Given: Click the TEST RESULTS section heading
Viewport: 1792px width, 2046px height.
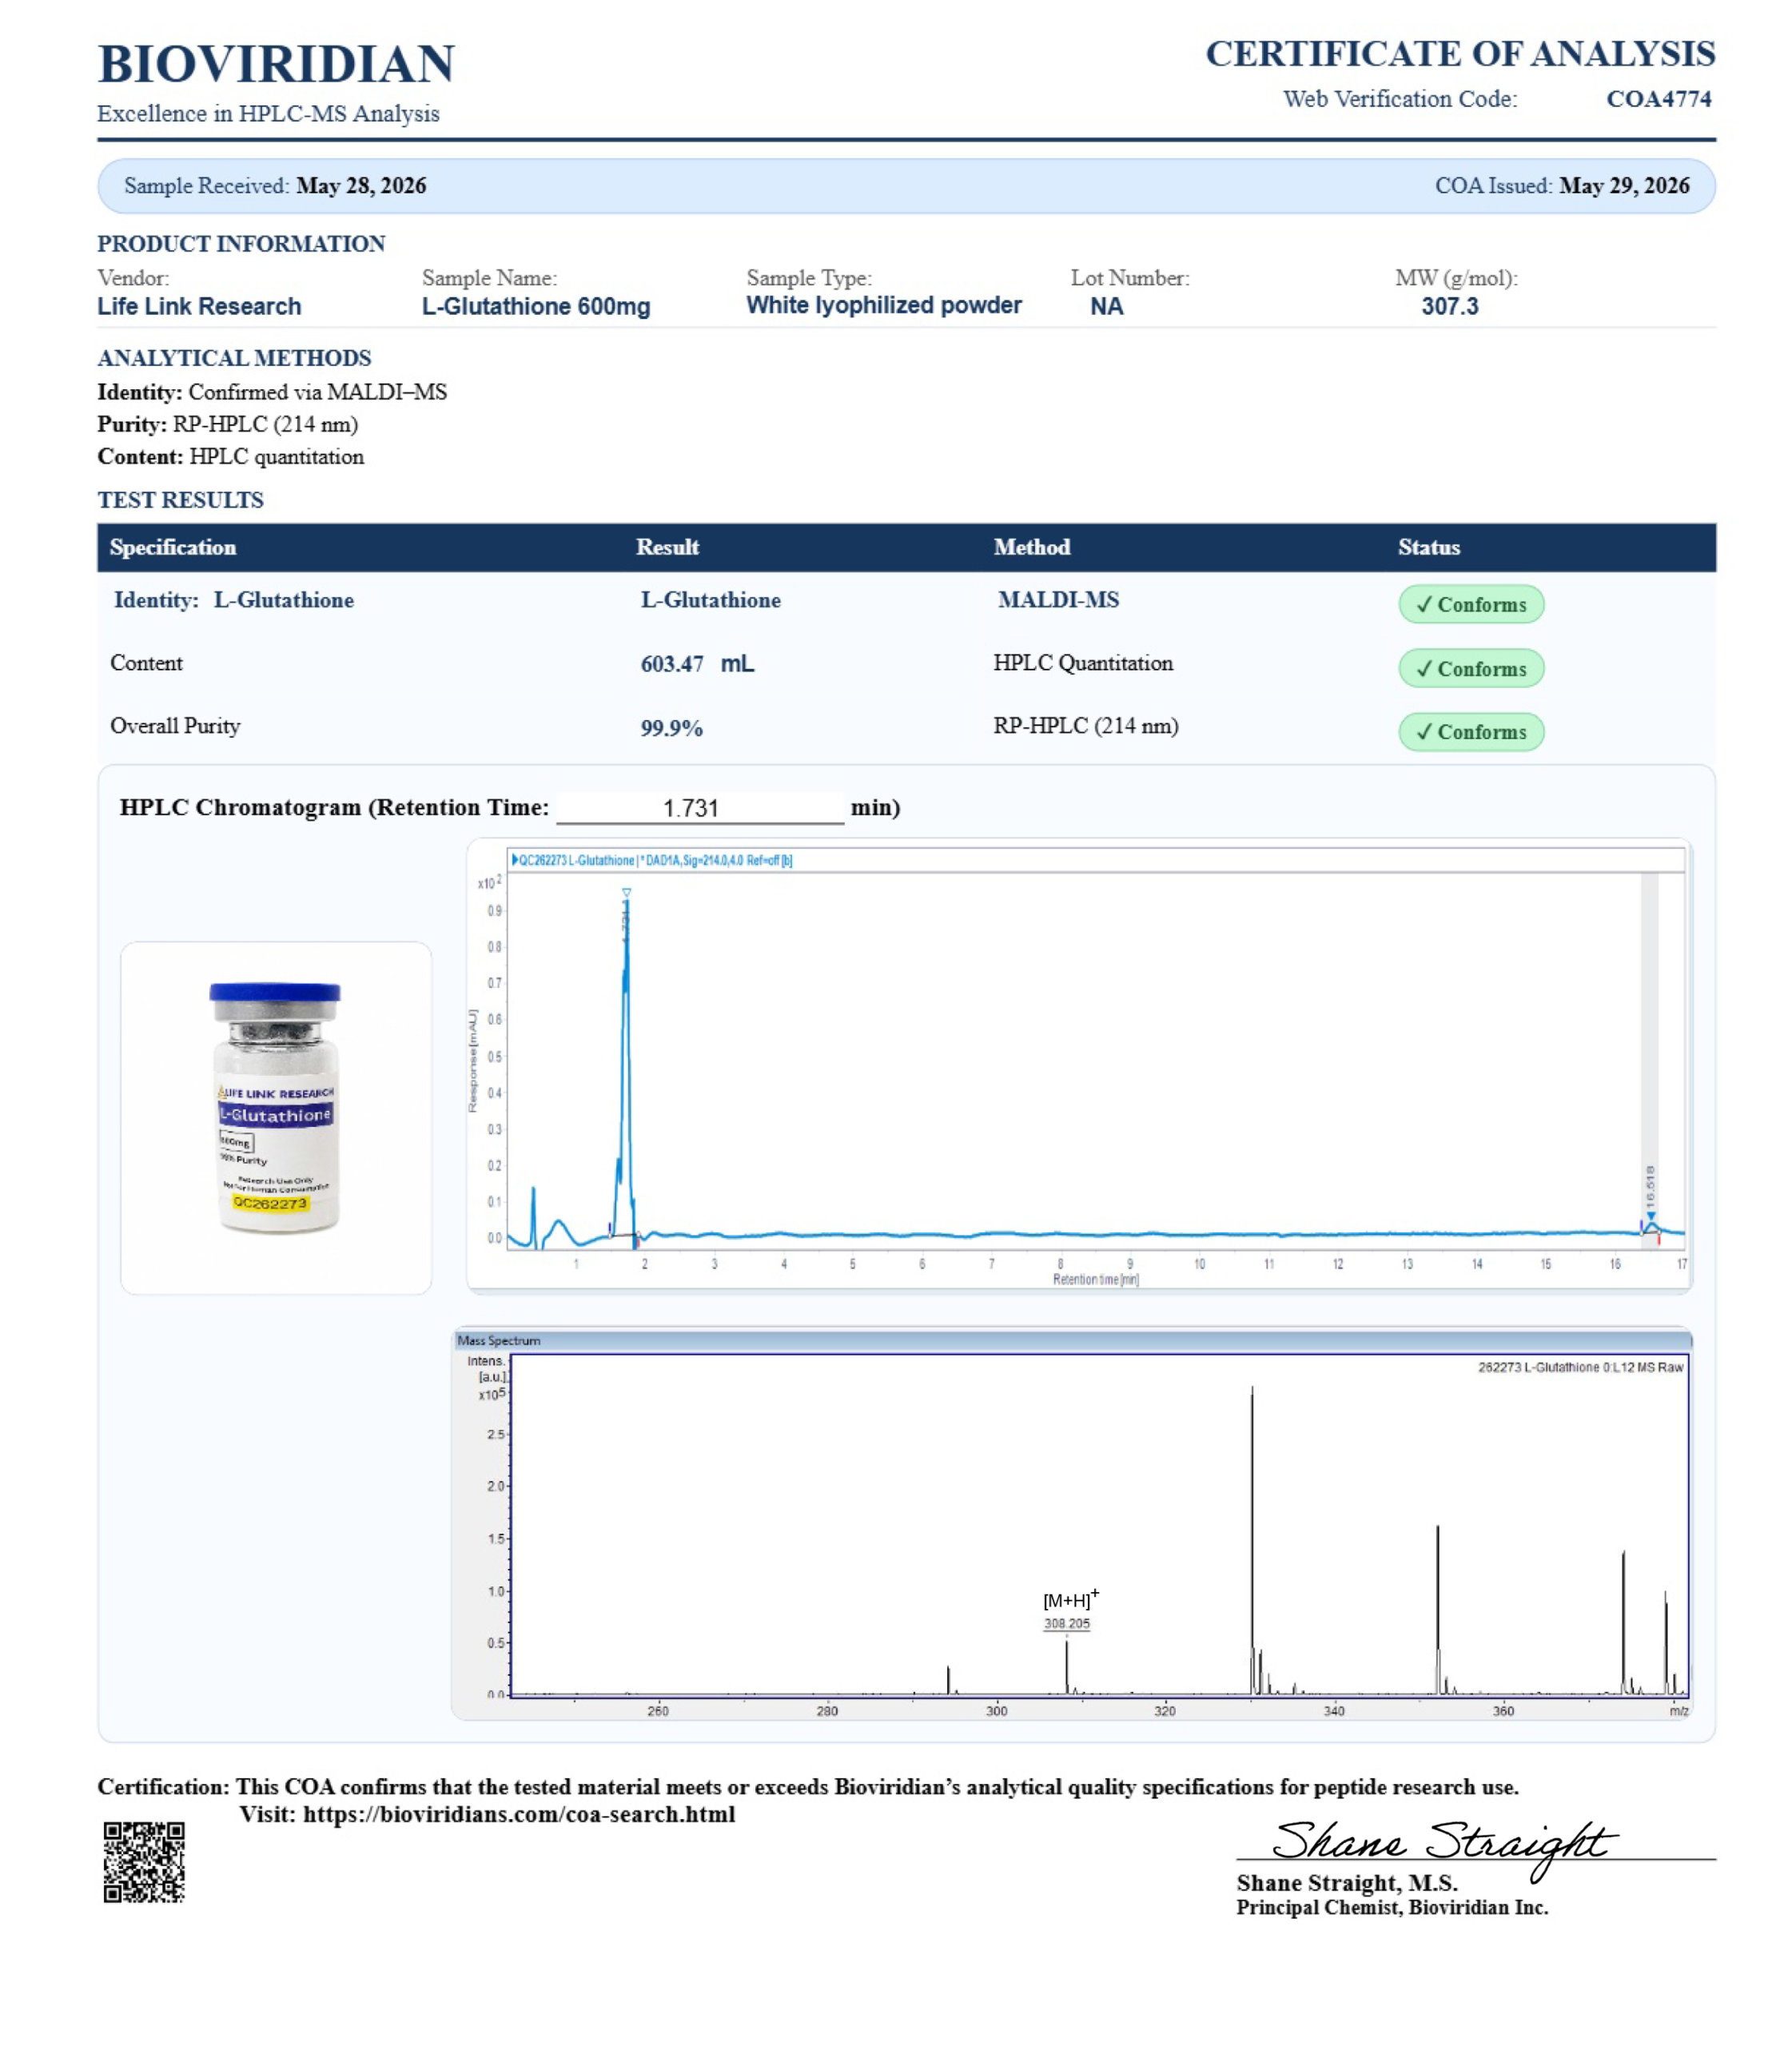Looking at the screenshot, I should click(x=180, y=500).
